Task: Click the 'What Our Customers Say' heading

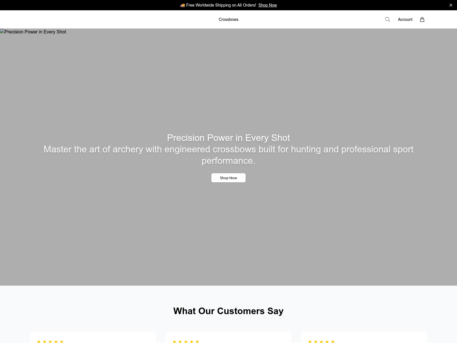Action: click(228, 311)
